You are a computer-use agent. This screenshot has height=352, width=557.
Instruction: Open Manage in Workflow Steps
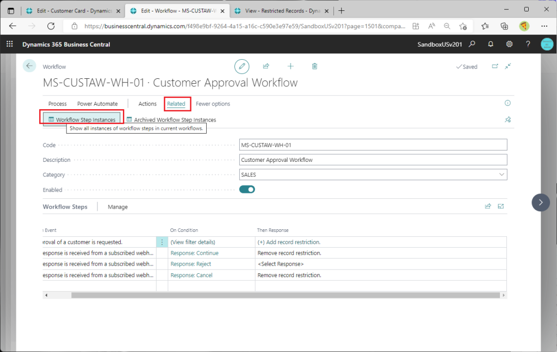coord(117,207)
